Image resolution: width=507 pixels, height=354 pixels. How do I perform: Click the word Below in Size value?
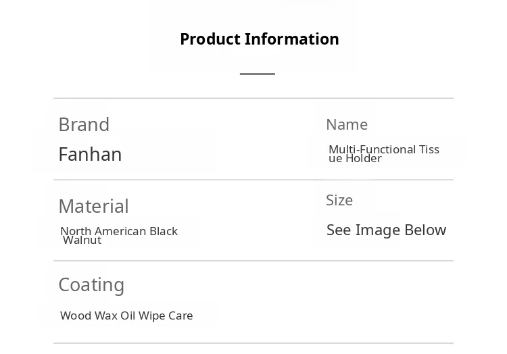[425, 230]
